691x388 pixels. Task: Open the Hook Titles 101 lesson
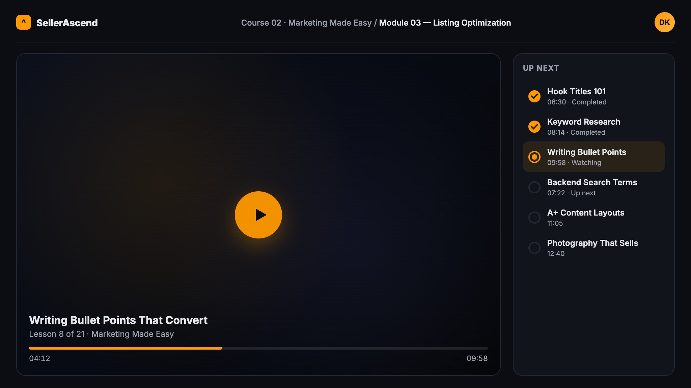(594, 96)
